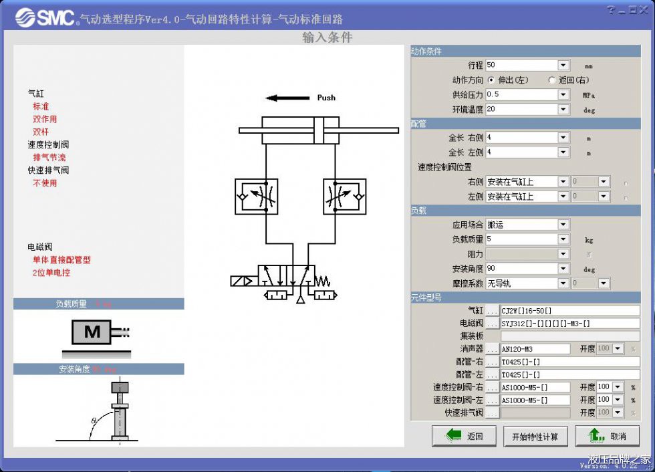Viewport: 655px width, 472px height.
Task: Click the 返回 button with green arrow
Action: [x=464, y=437]
